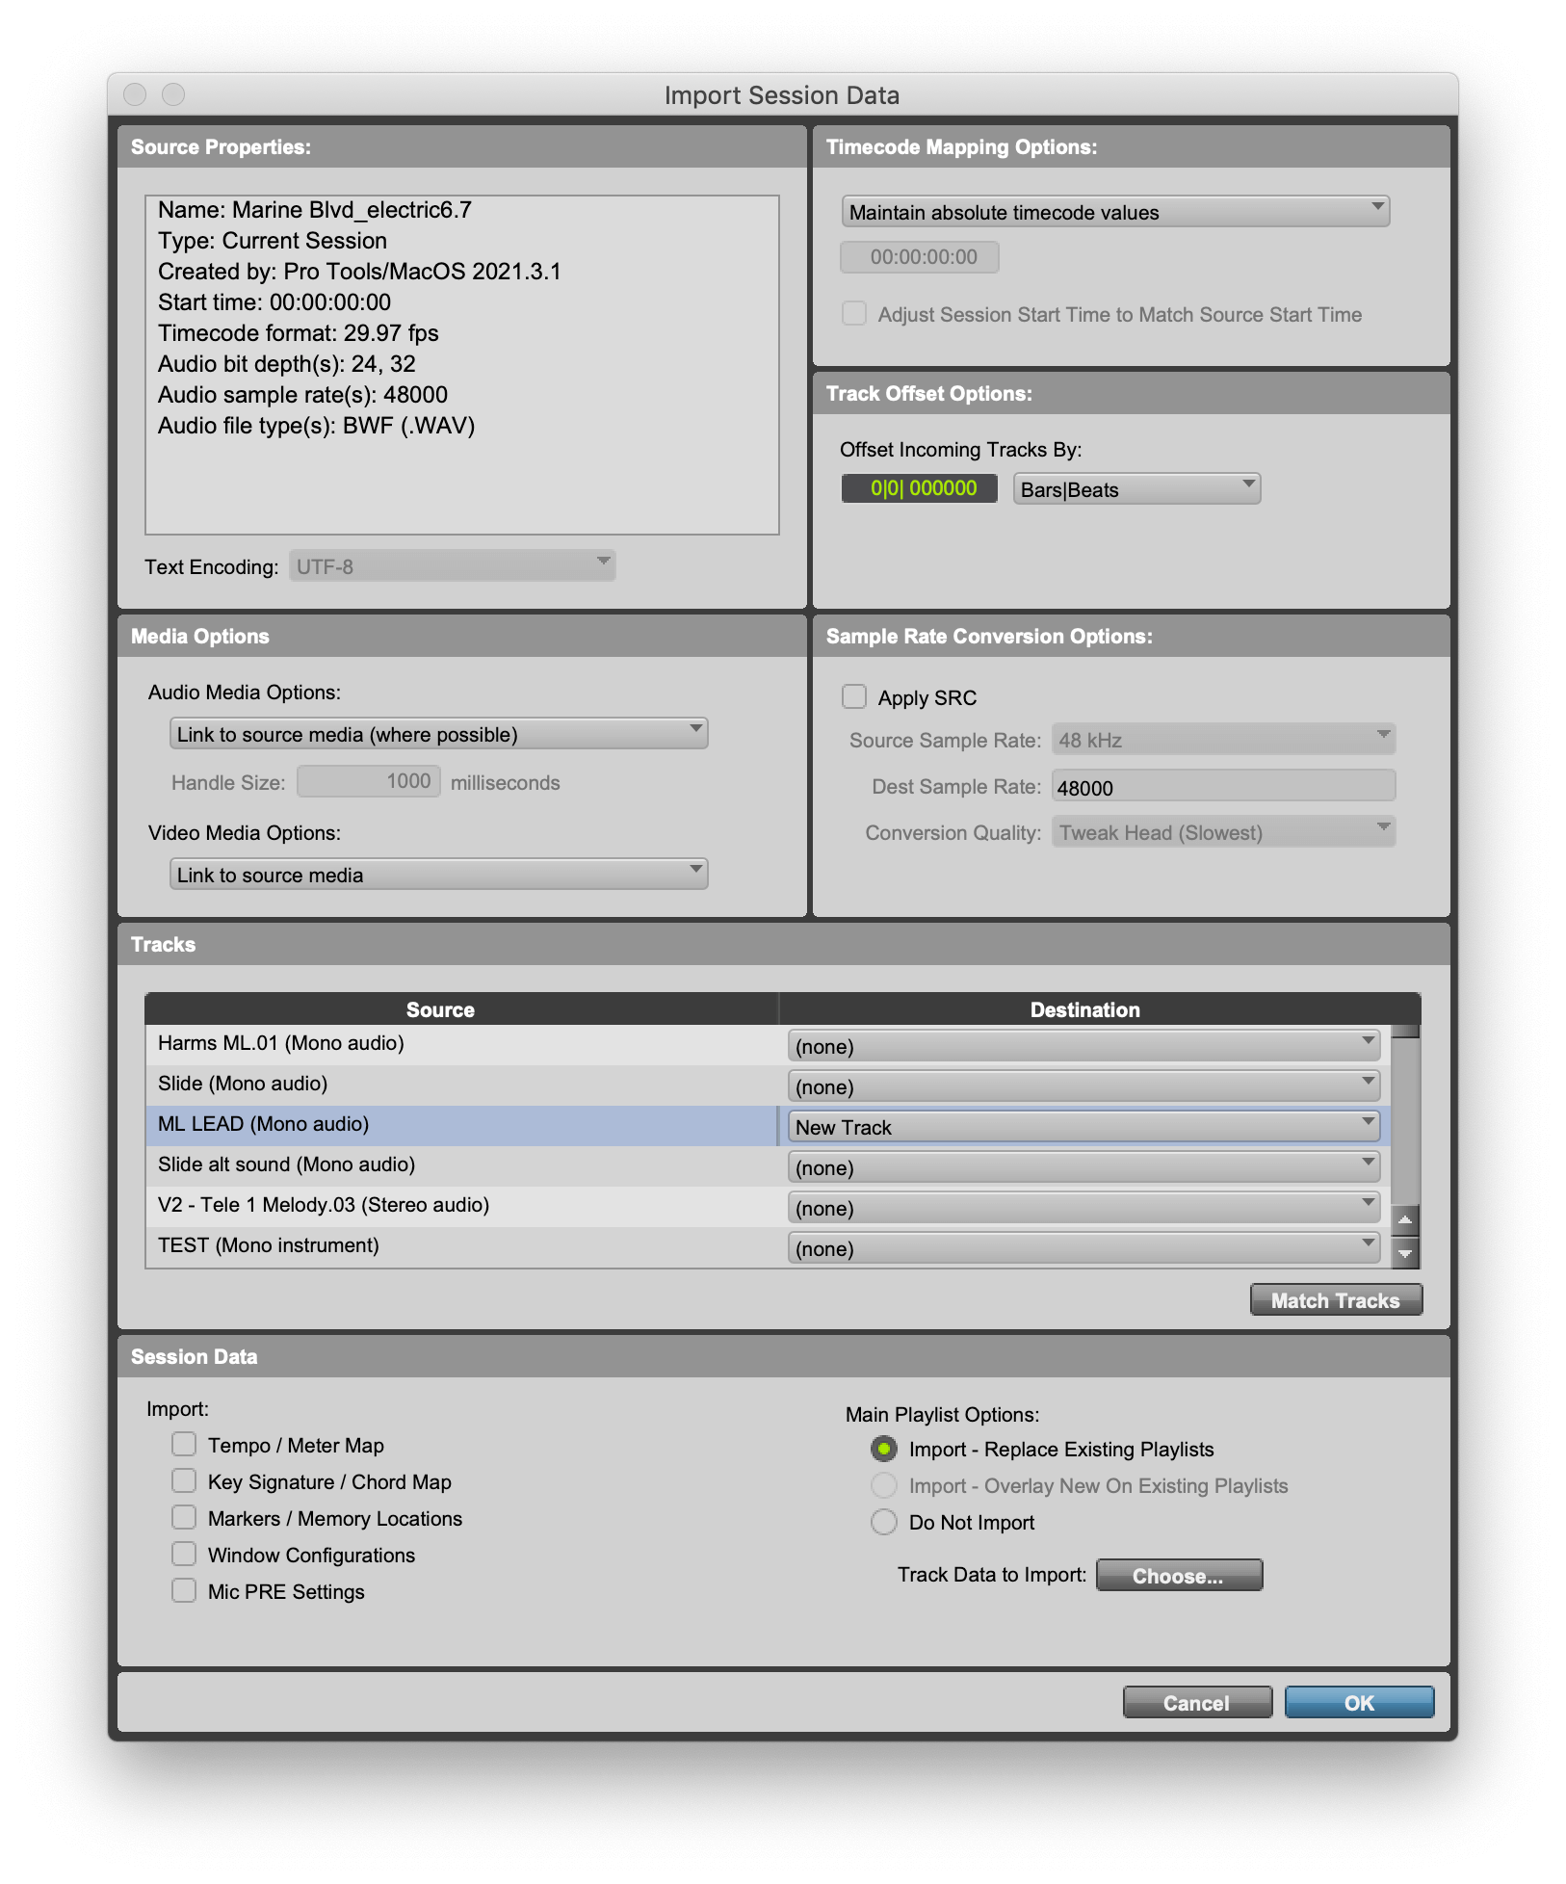This screenshot has height=1884, width=1566.
Task: Select the TEST (Mono instrument) source track
Action: [461, 1246]
